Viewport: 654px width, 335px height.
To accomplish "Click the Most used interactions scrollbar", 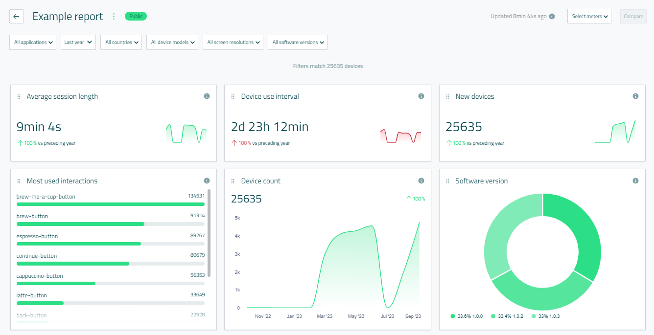I will coord(209,233).
